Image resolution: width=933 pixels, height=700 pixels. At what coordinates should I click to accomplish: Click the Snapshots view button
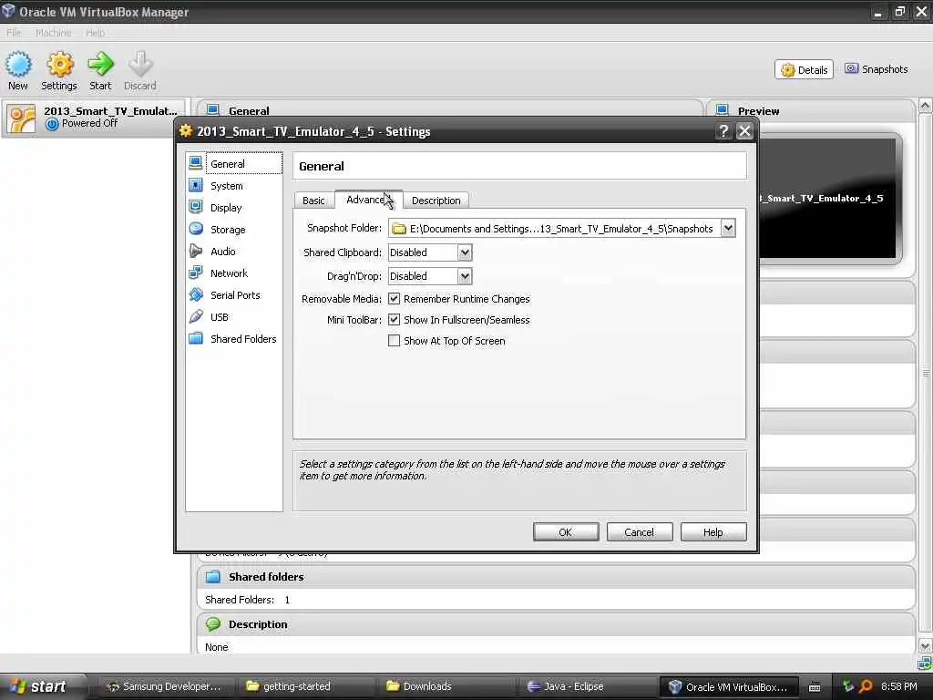[x=877, y=69]
